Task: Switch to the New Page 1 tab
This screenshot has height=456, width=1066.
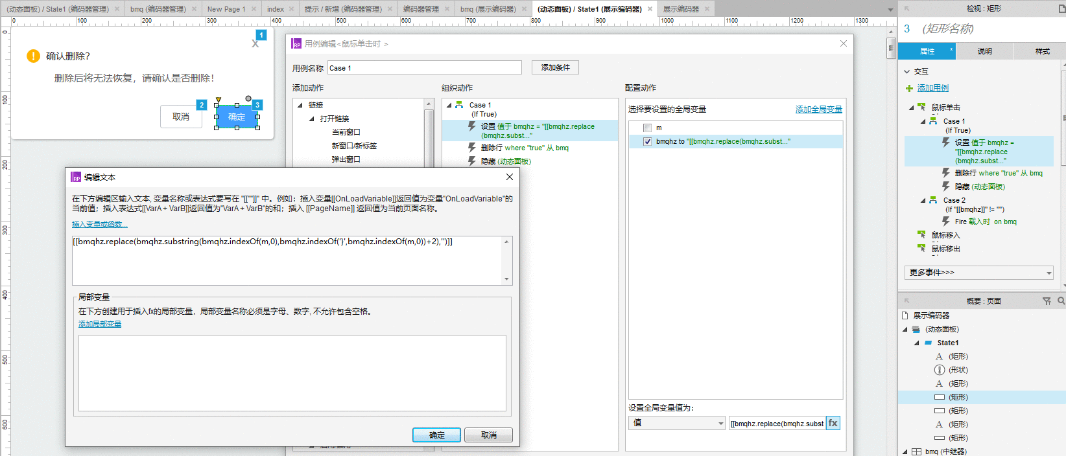Action: click(x=226, y=9)
